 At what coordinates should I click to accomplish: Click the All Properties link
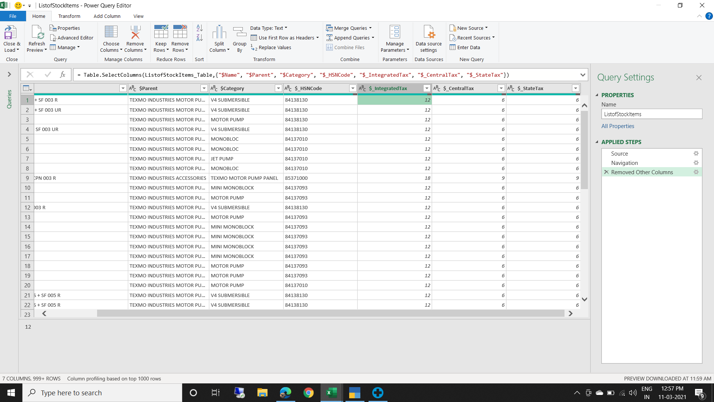pos(618,126)
